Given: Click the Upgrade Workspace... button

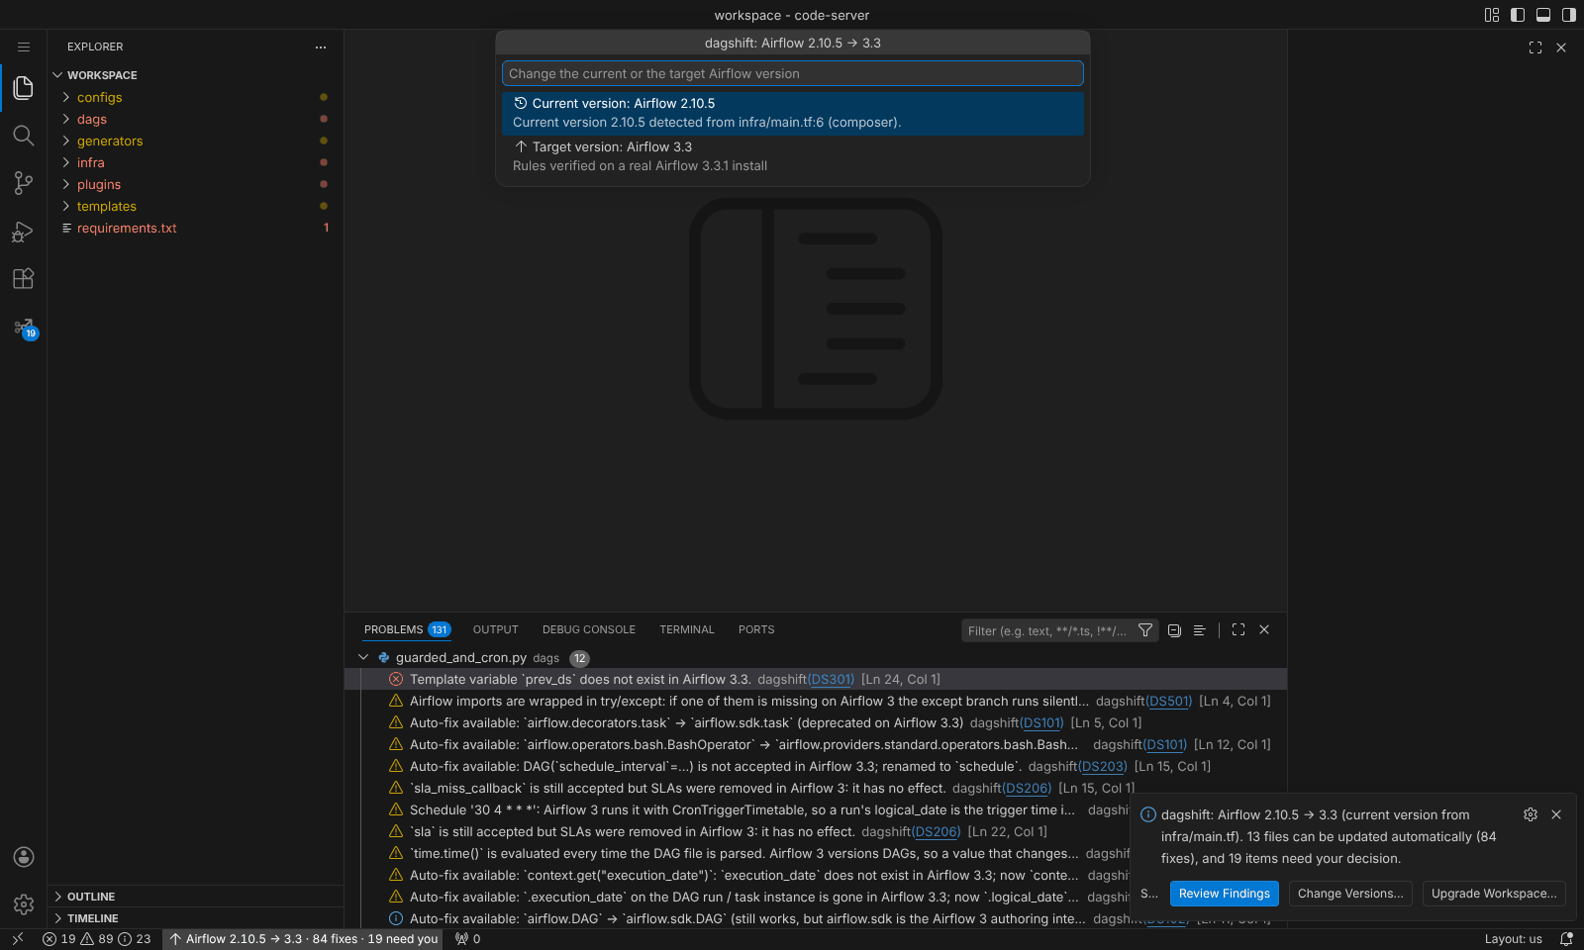Looking at the screenshot, I should (x=1494, y=894).
